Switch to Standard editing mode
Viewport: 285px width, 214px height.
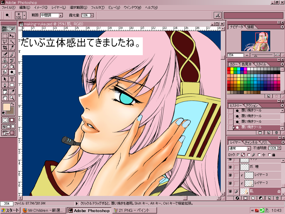tap(5, 120)
